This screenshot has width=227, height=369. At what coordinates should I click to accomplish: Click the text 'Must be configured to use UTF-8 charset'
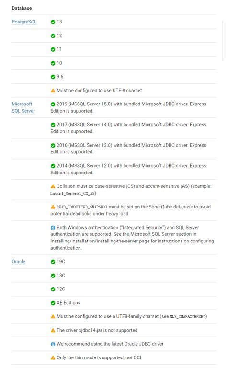pos(99,91)
